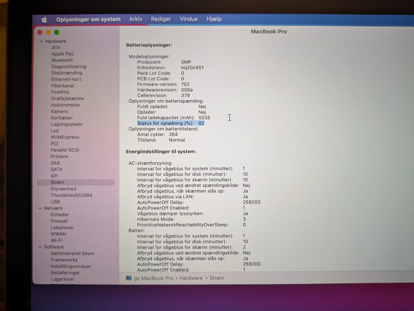Collapse the Software section

tap(40, 247)
